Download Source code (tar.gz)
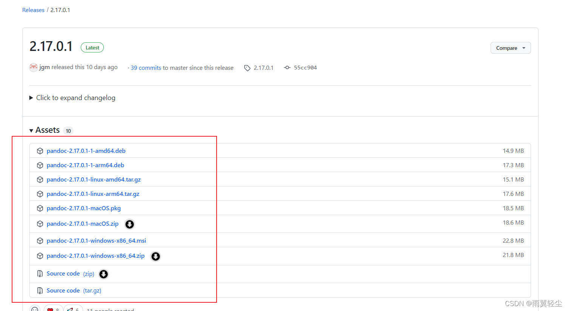Viewport: 568px width, 311px height. 74,291
